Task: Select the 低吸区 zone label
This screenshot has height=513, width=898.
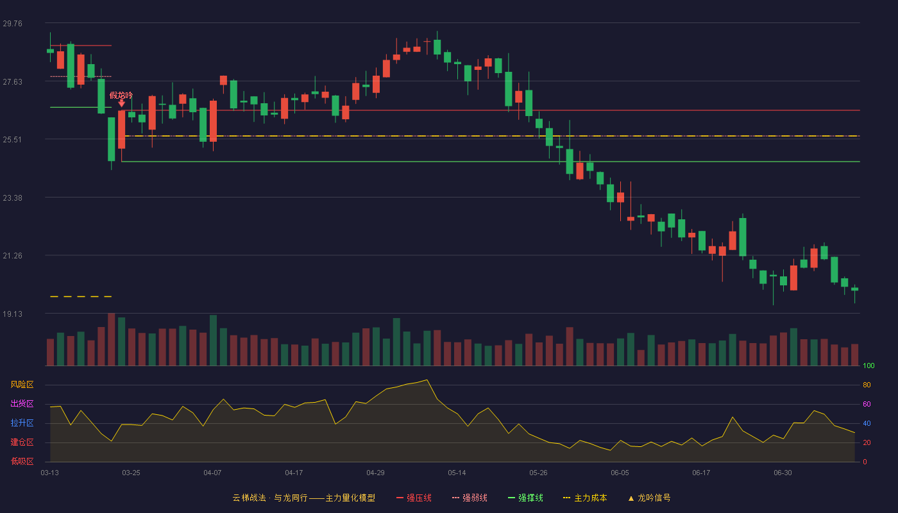Action: click(22, 461)
